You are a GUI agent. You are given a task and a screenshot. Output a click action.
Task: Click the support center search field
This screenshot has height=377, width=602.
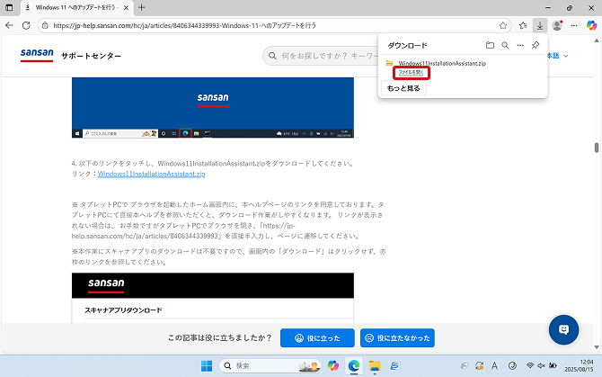tap(323, 57)
